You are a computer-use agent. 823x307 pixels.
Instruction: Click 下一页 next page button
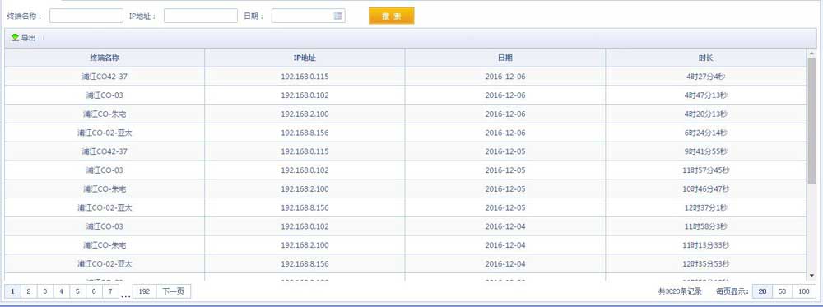click(173, 291)
